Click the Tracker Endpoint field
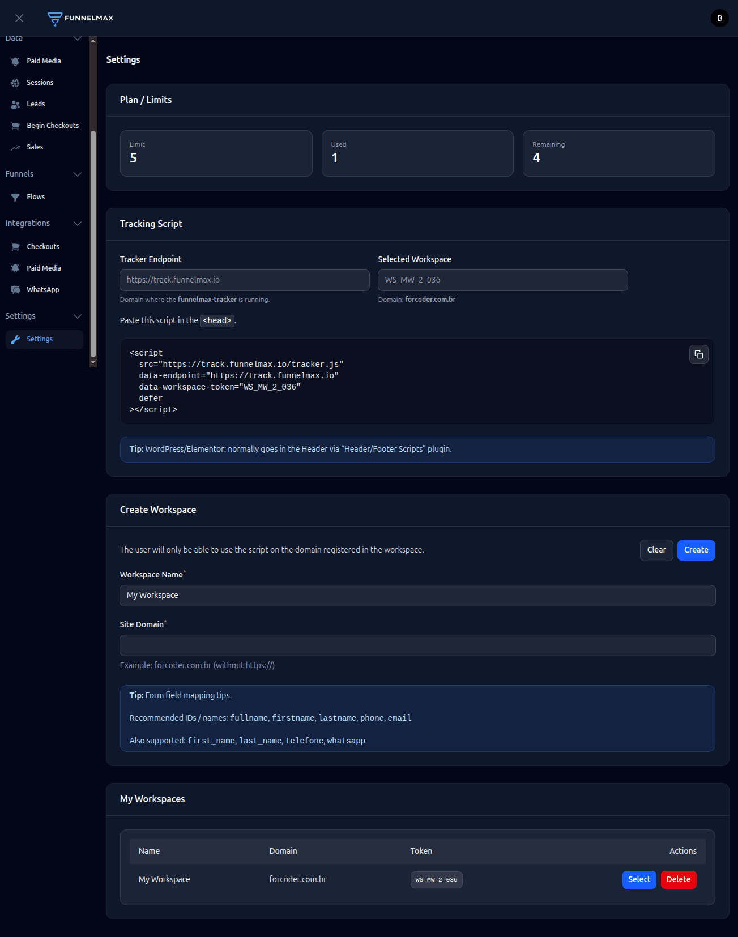This screenshot has height=937, width=738. click(245, 280)
